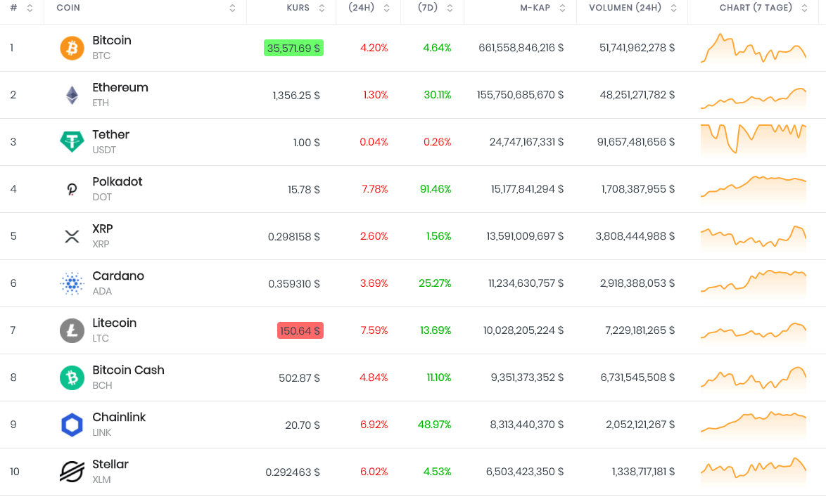
Task: Click the Polkadot logo icon
Action: [x=72, y=189]
